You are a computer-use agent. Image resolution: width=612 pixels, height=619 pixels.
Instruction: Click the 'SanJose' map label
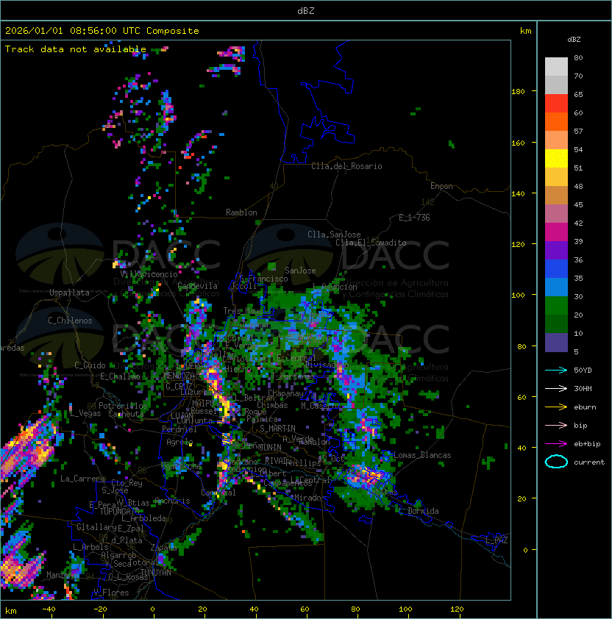(300, 271)
